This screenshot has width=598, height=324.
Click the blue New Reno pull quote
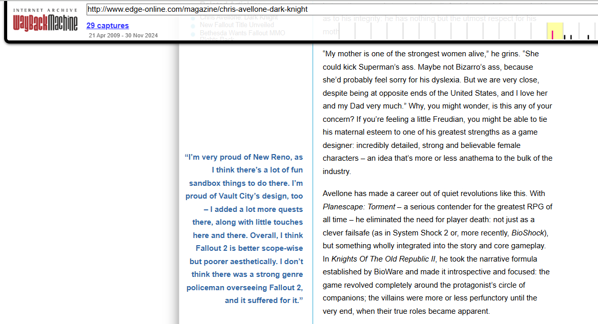(x=244, y=229)
